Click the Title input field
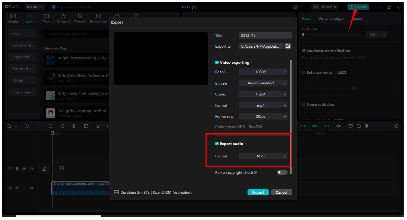The width and height of the screenshot is (407, 220). point(265,35)
